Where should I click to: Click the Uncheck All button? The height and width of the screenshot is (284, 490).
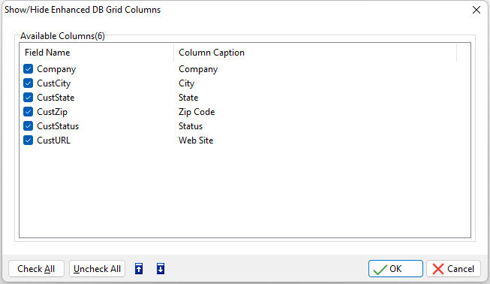click(98, 269)
